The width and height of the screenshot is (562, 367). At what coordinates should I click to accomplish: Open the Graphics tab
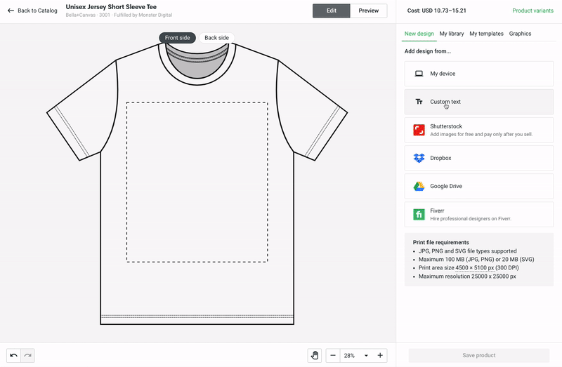520,34
